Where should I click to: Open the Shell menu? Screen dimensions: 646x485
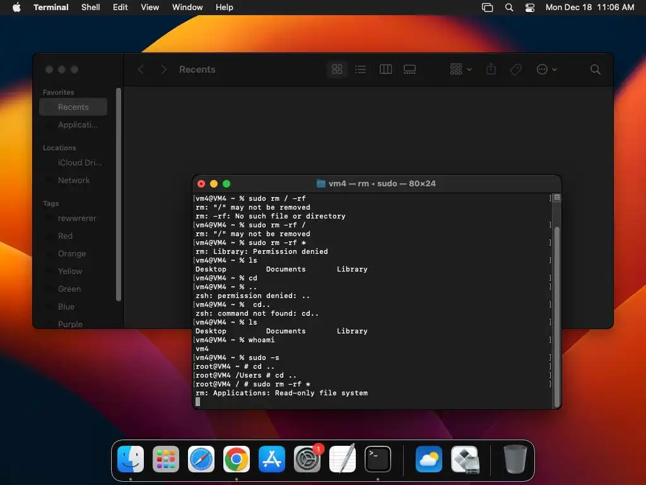[x=91, y=8]
